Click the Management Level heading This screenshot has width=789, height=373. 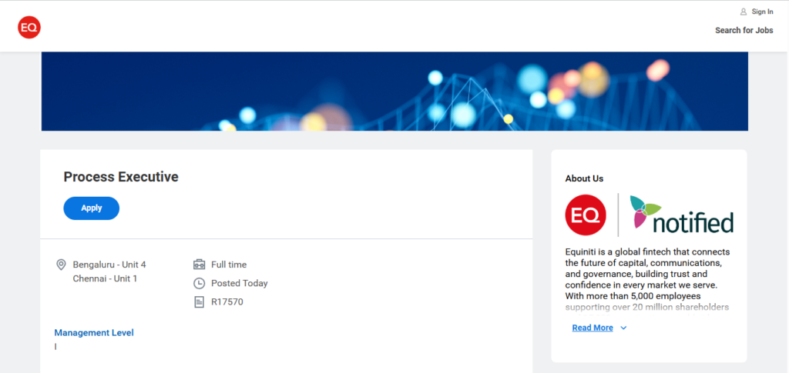click(94, 332)
